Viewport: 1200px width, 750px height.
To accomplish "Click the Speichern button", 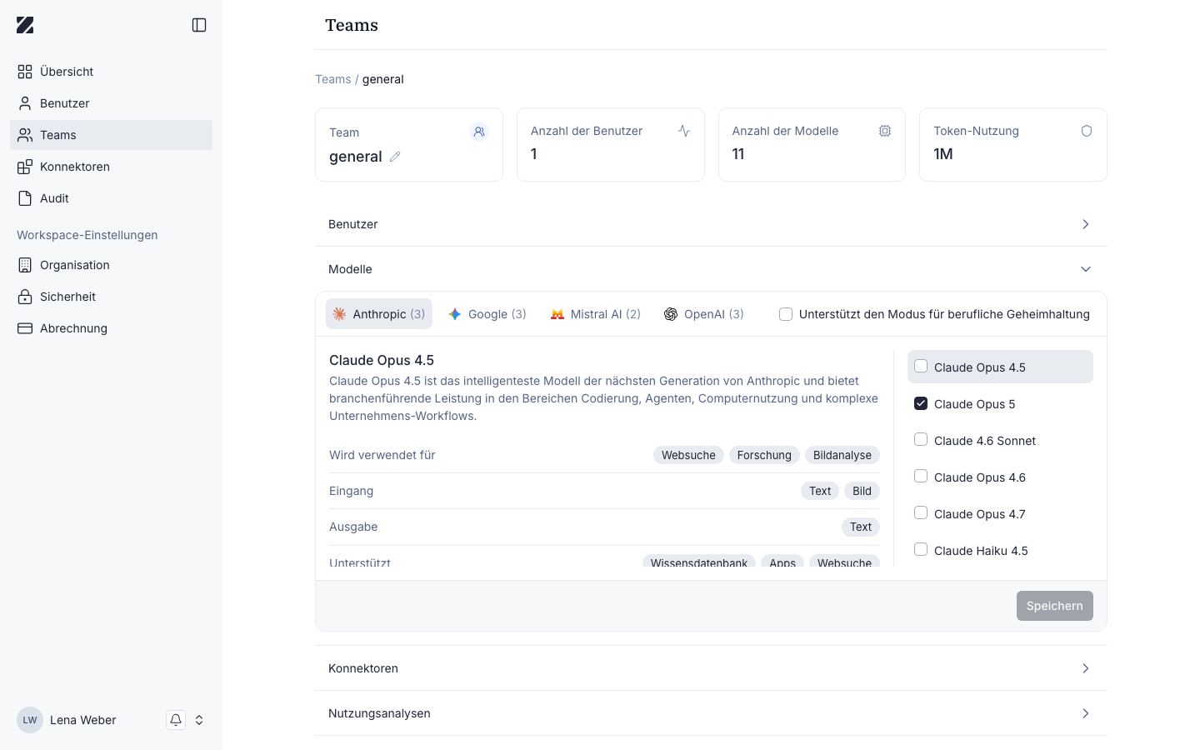I will click(1055, 606).
